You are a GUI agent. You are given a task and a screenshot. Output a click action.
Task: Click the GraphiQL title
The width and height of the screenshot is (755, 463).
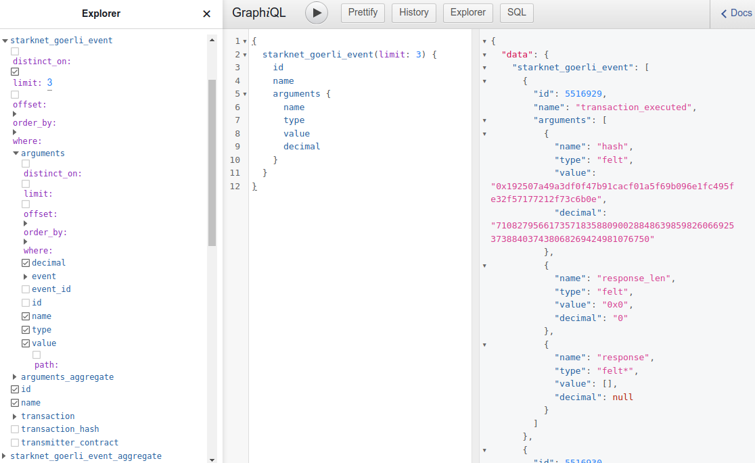258,13
